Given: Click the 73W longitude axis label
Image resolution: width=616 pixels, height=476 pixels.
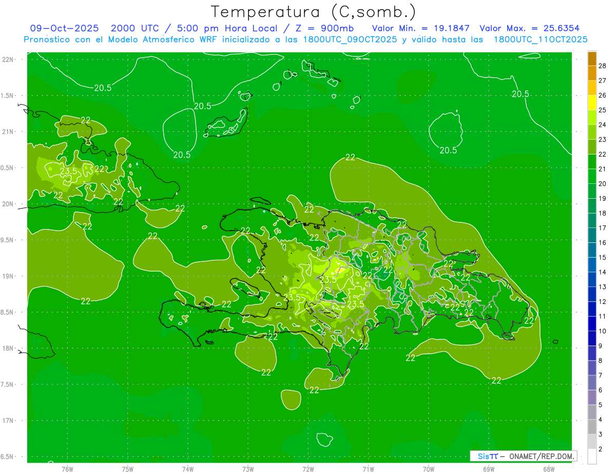Looking at the screenshot, I should (x=248, y=469).
